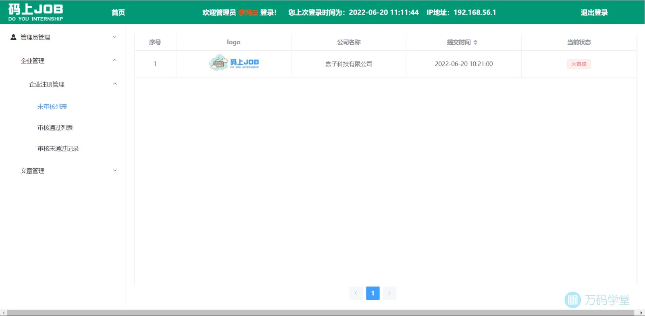Screen dimensions: 645x316
Task: Open the 管理员管理 menu
Action: [63, 37]
